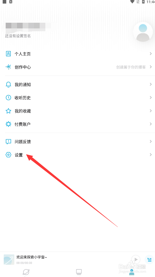
Task: Tap 还没有设置签名 to edit signature
Action: point(18,36)
